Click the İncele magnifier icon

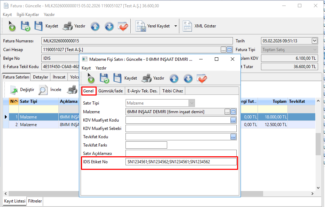[x=43, y=90]
